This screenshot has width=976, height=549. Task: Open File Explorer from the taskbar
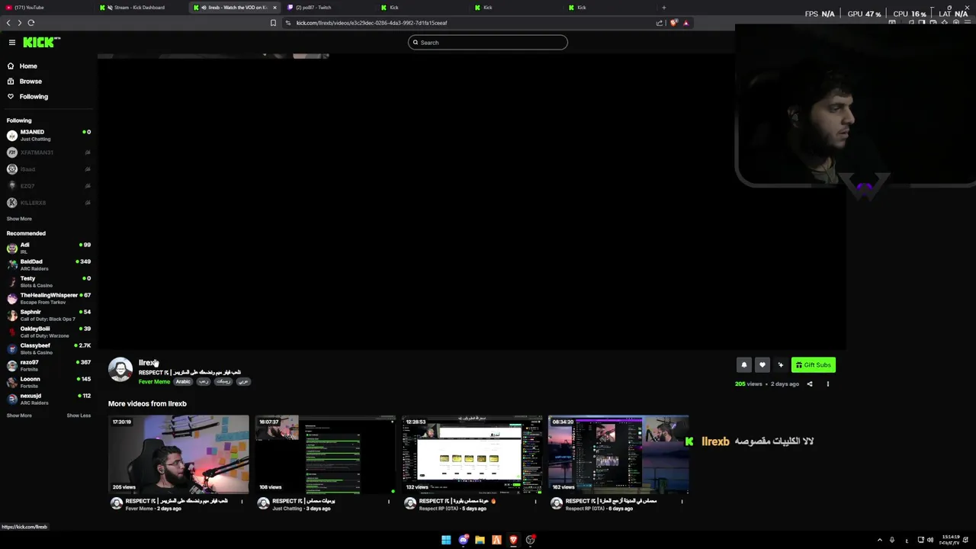click(480, 540)
